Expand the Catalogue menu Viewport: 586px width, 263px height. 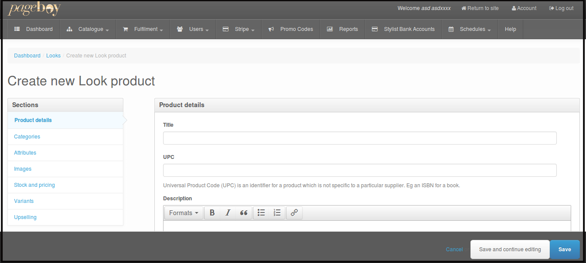pyautogui.click(x=88, y=29)
